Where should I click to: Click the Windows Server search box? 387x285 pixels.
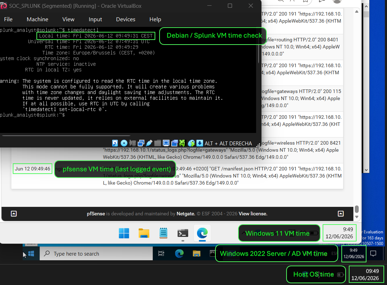96,254
